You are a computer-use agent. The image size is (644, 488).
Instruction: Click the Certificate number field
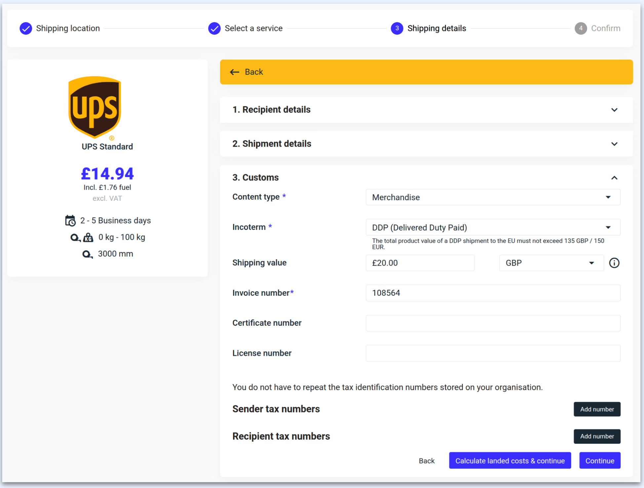pyautogui.click(x=493, y=323)
